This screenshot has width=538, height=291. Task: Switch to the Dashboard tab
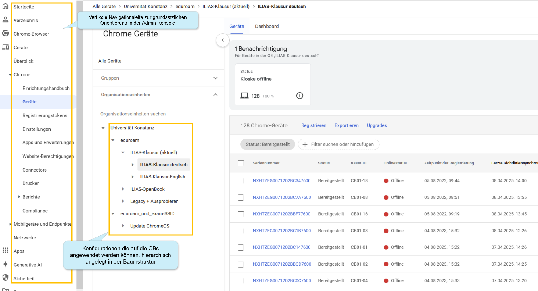(267, 26)
